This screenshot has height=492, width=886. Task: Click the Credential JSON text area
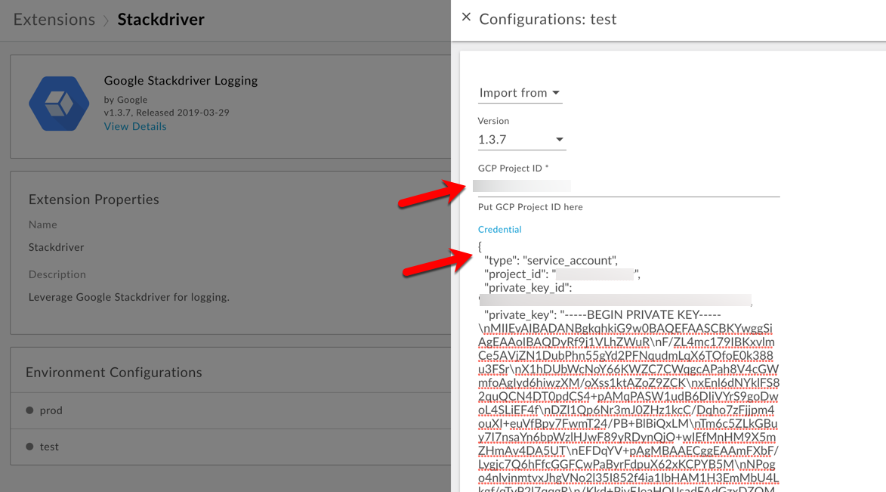[628, 367]
